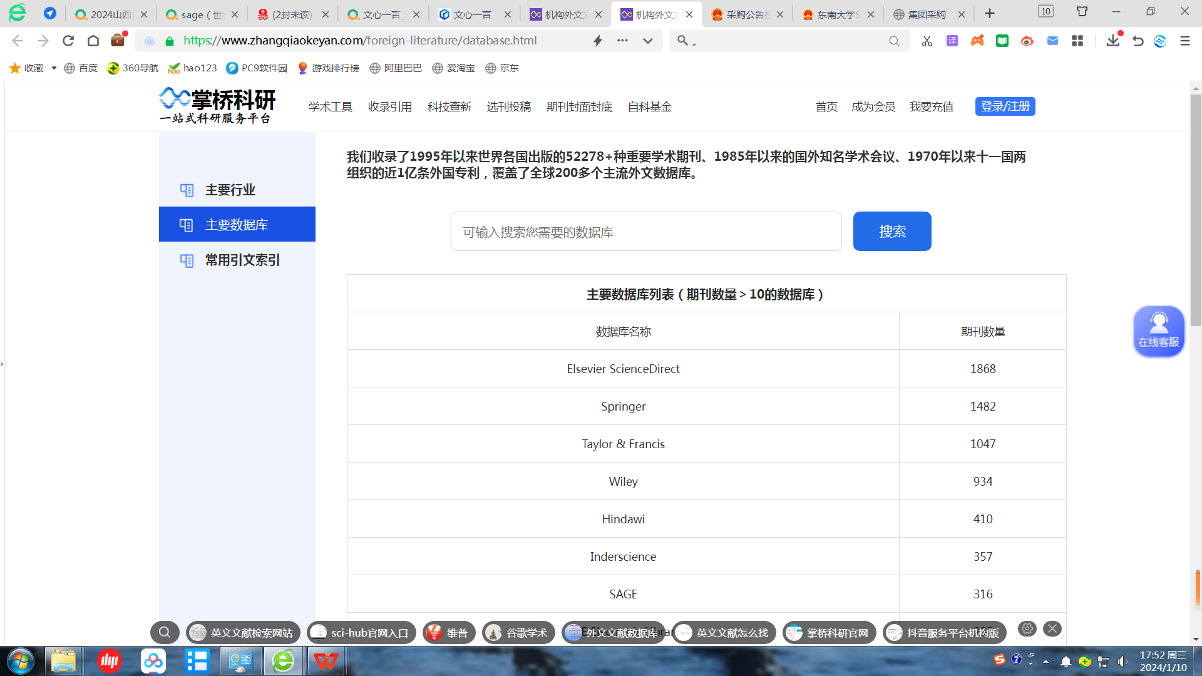1202x676 pixels.
Task: Click the Hindawi database name
Action: click(623, 519)
